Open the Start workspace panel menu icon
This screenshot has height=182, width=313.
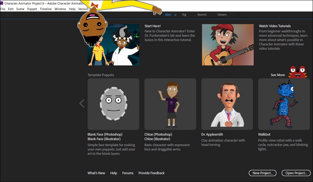point(175,15)
